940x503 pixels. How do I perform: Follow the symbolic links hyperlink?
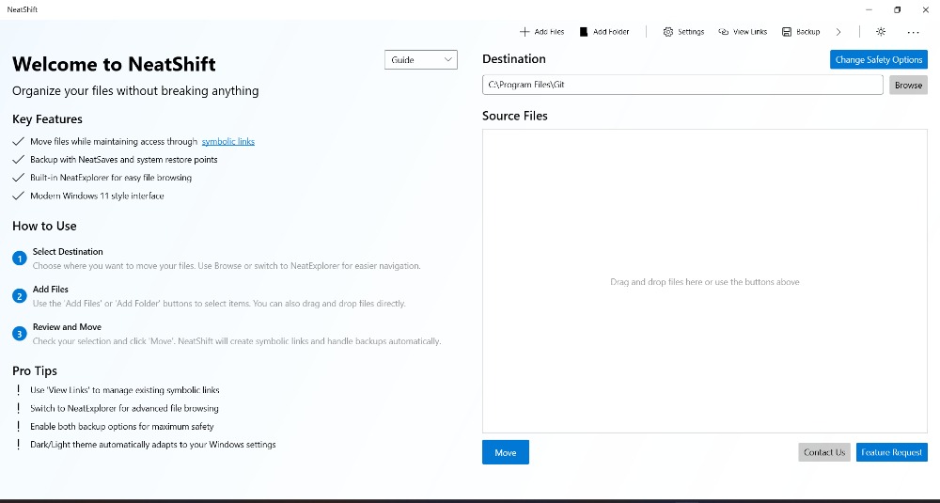227,142
